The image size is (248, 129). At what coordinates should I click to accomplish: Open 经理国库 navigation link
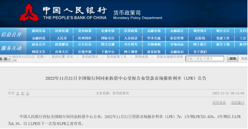[85, 38]
